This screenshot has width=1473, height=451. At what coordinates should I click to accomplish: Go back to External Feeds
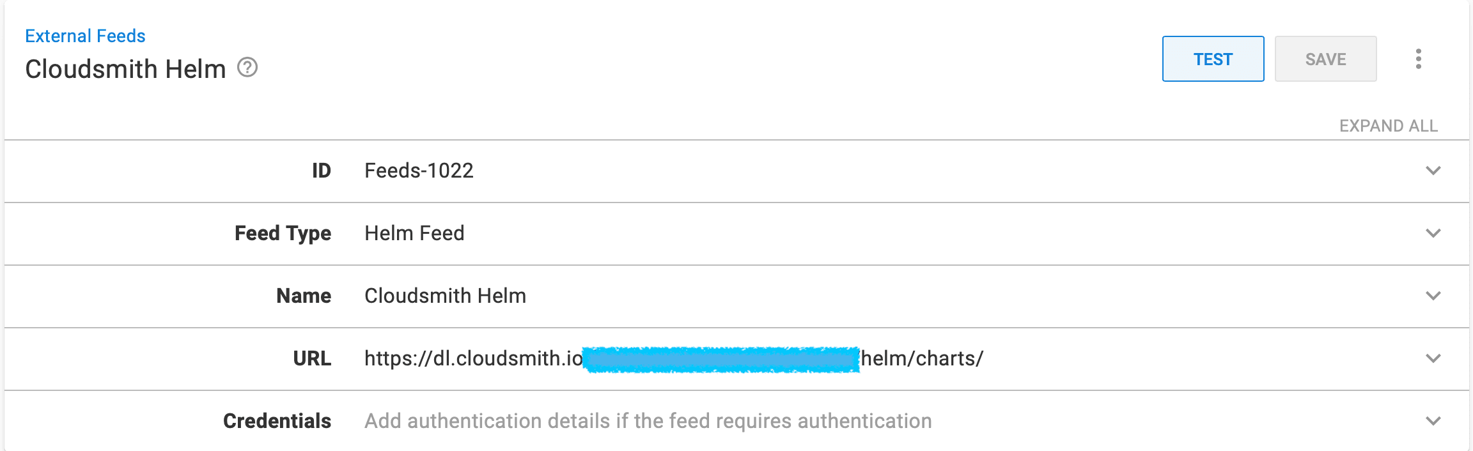click(x=85, y=36)
